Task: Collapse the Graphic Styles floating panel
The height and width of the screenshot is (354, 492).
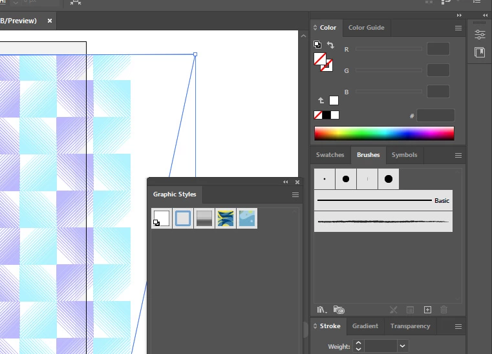Action: click(x=286, y=182)
